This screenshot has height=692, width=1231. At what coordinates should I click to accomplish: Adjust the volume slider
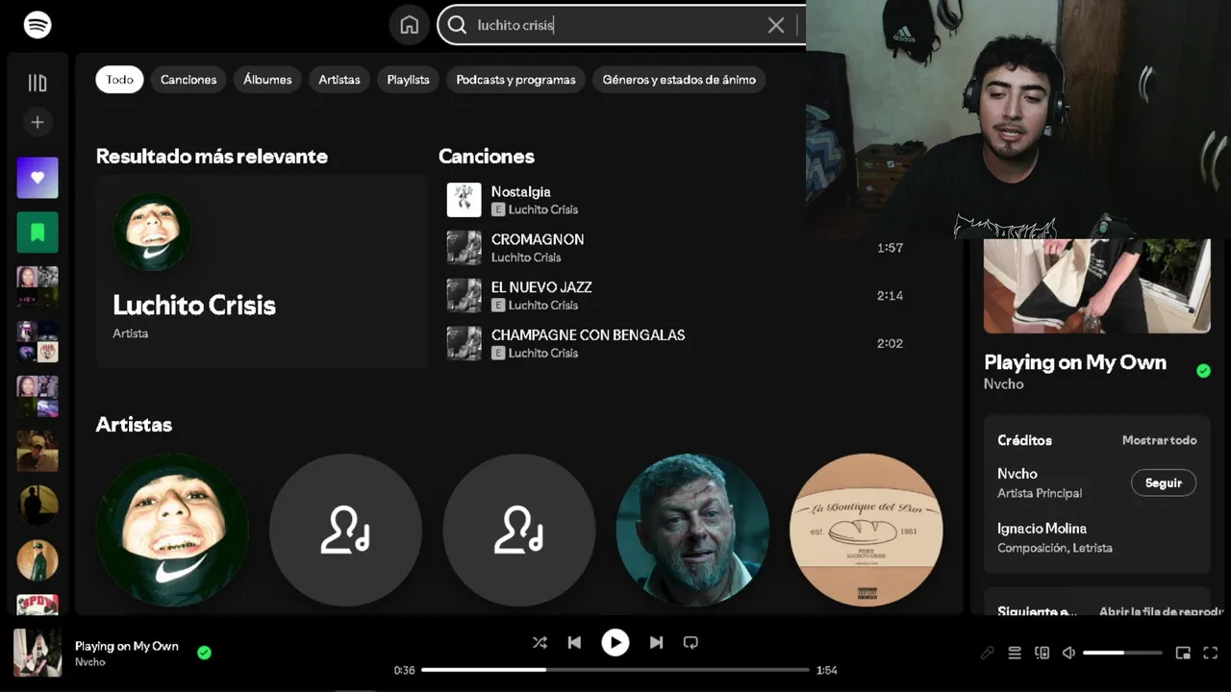tap(1122, 654)
